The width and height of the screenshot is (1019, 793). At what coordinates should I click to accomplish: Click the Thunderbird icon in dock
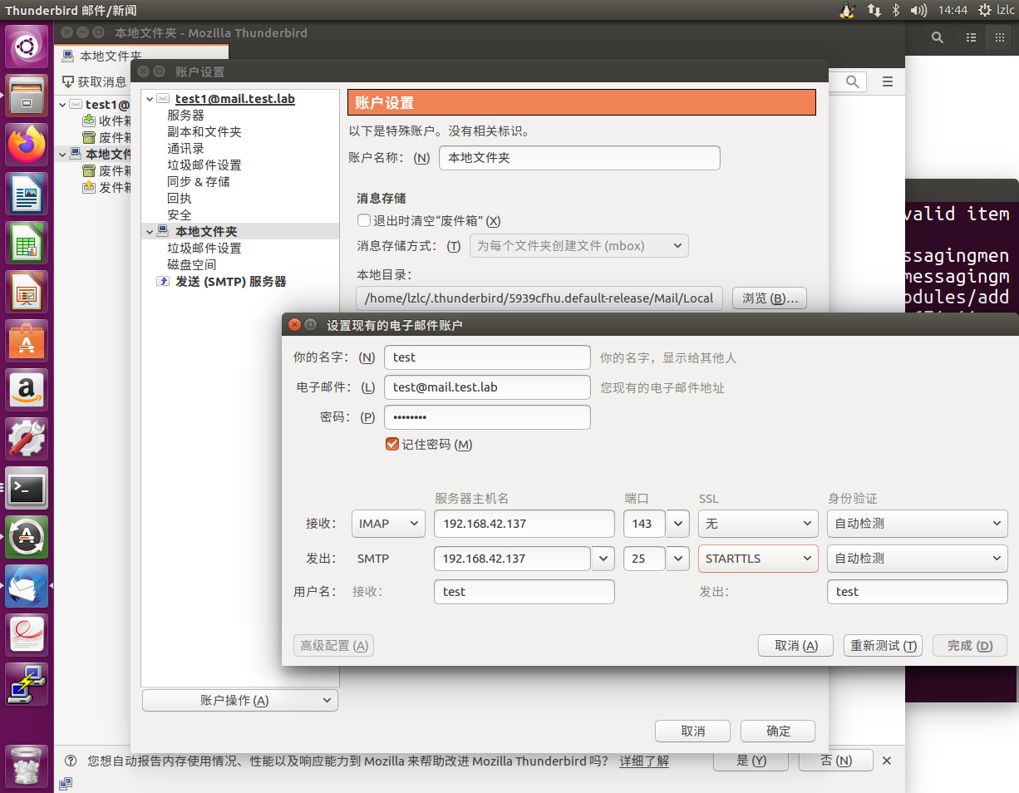pyautogui.click(x=27, y=586)
